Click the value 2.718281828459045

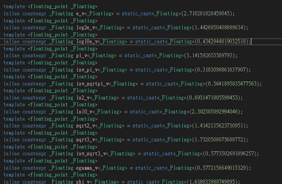coord(207,14)
